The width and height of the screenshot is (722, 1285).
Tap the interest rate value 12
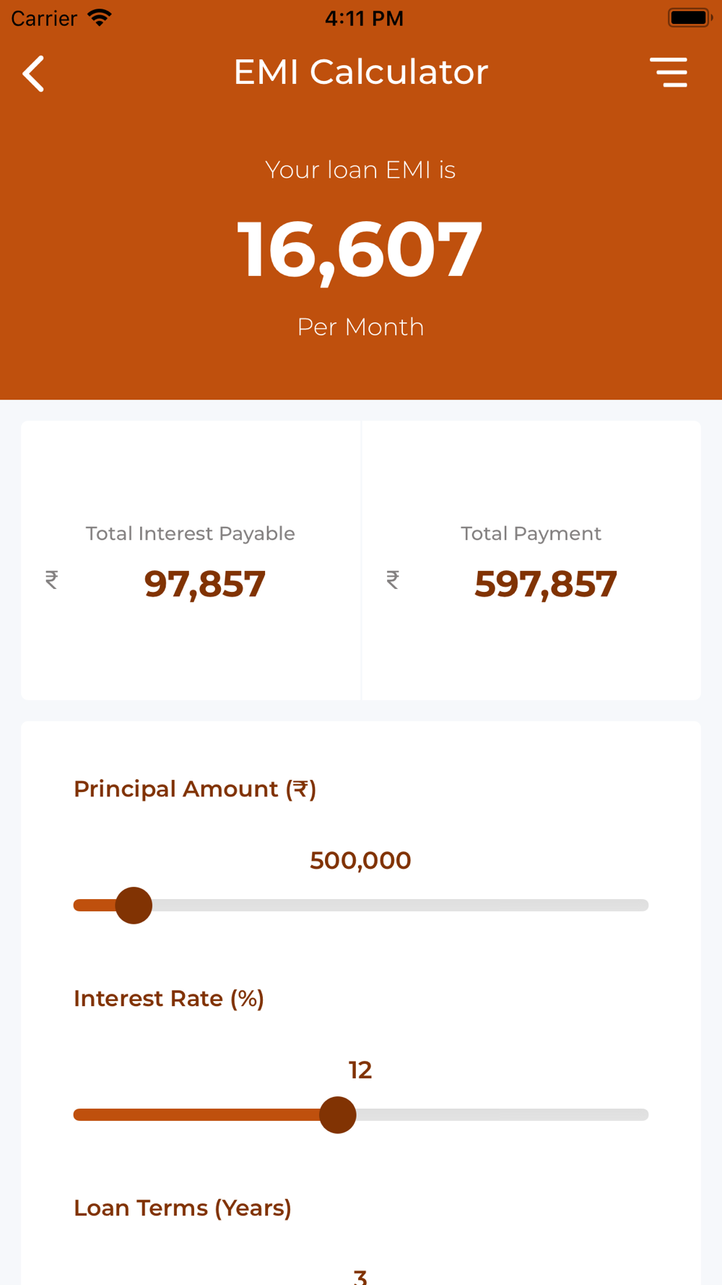coord(360,1070)
